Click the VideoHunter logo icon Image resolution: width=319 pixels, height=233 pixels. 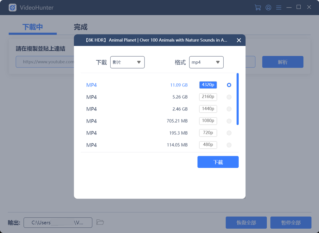click(12, 7)
